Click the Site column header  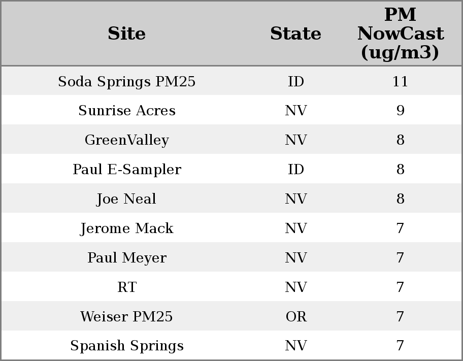127,34
